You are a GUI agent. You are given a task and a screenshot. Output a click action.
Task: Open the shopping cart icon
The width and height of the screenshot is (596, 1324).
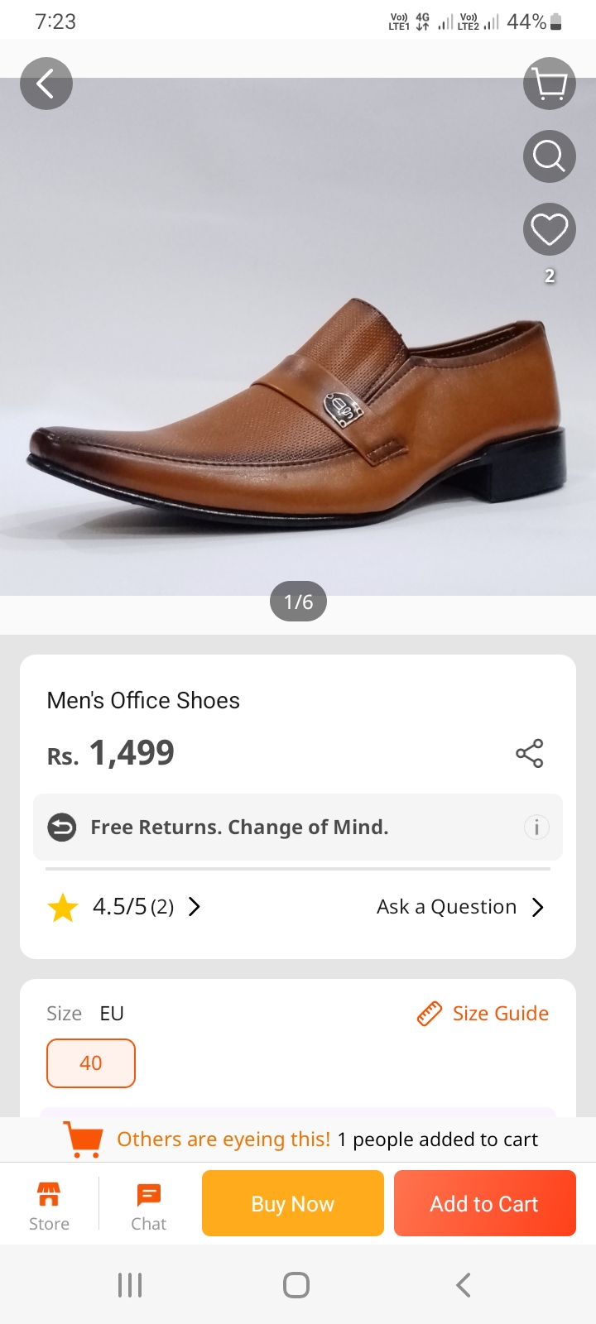pyautogui.click(x=550, y=84)
